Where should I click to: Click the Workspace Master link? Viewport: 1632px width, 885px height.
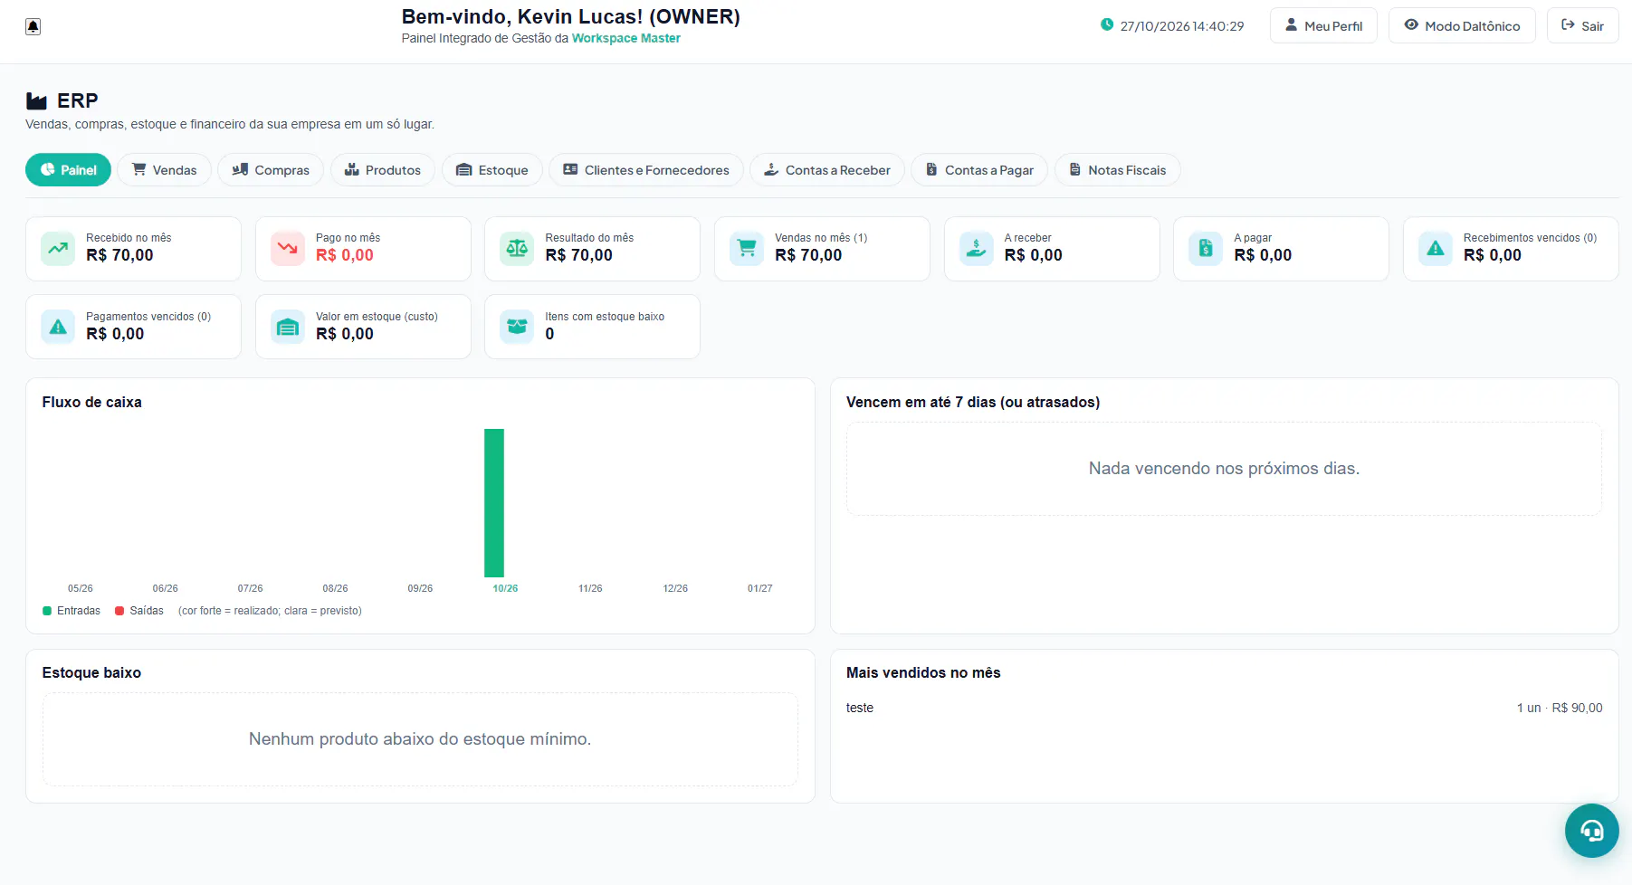(x=626, y=38)
